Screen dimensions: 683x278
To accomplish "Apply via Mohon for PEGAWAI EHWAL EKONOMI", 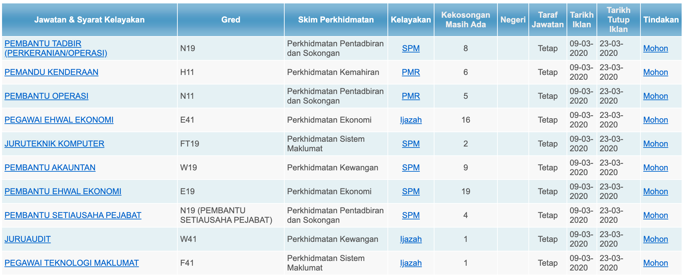I will pos(655,120).
